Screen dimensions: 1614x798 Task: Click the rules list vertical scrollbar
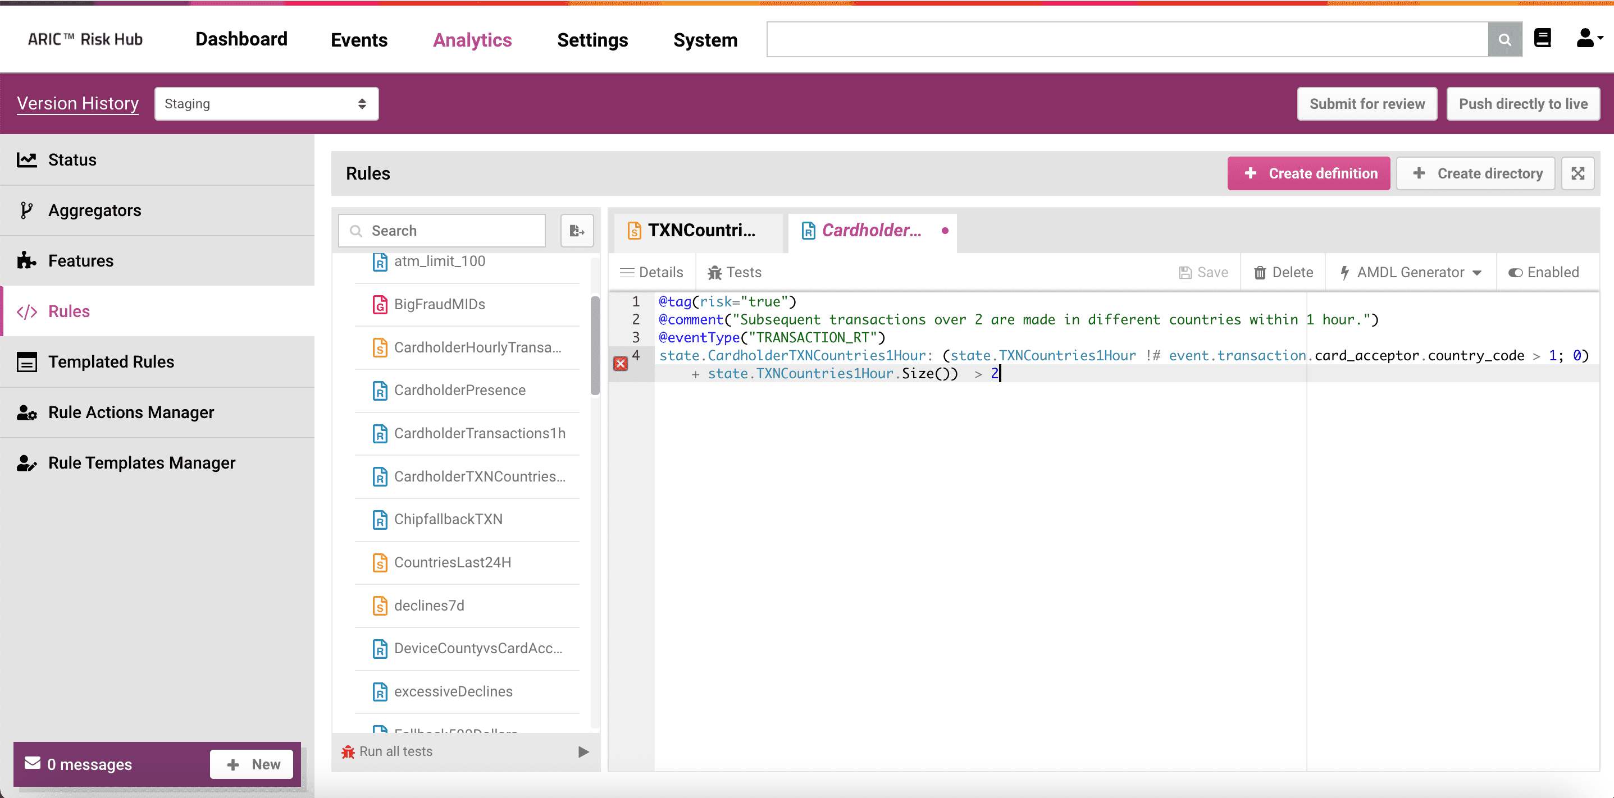(595, 346)
